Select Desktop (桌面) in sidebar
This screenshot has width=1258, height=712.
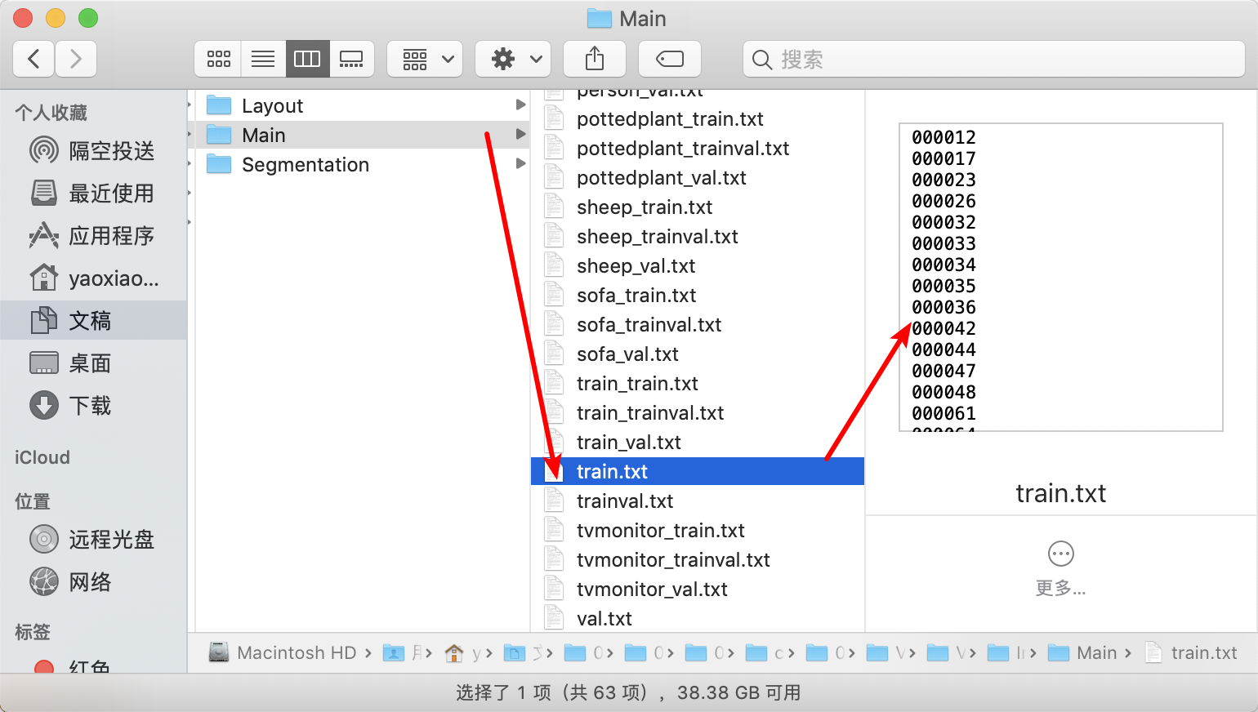(x=90, y=363)
